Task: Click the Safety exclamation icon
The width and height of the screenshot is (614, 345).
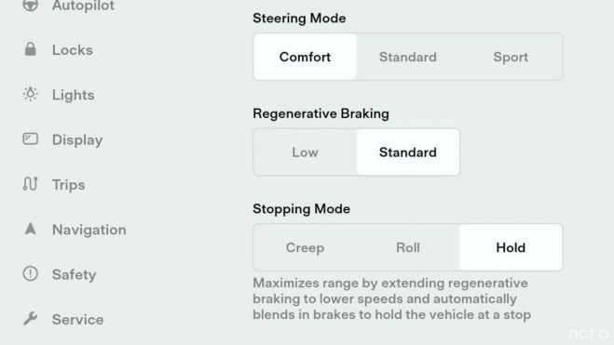Action: [30, 273]
